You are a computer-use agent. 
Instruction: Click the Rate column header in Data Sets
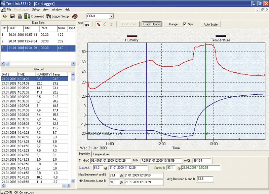pos(48,28)
